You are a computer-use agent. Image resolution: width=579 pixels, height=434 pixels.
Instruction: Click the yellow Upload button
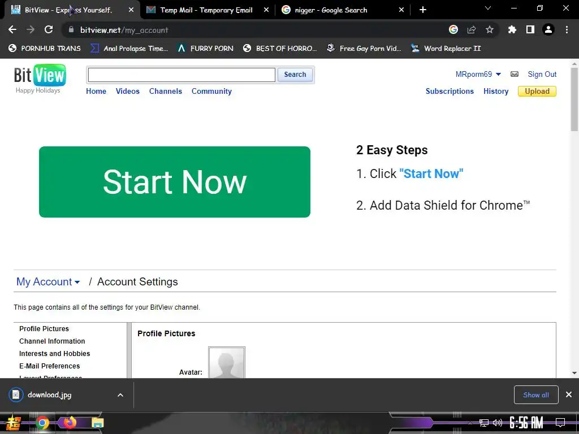(x=537, y=91)
